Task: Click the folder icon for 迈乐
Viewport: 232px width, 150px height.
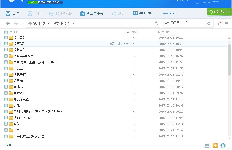Action: click(11, 105)
